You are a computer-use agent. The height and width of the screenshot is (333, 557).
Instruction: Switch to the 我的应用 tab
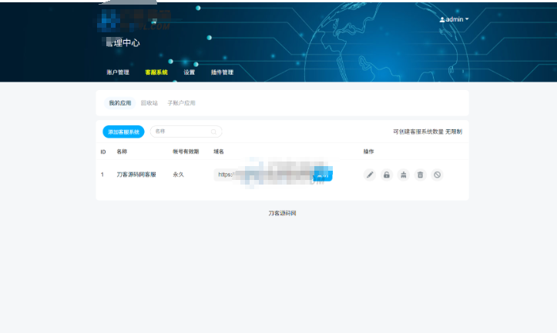coord(120,103)
